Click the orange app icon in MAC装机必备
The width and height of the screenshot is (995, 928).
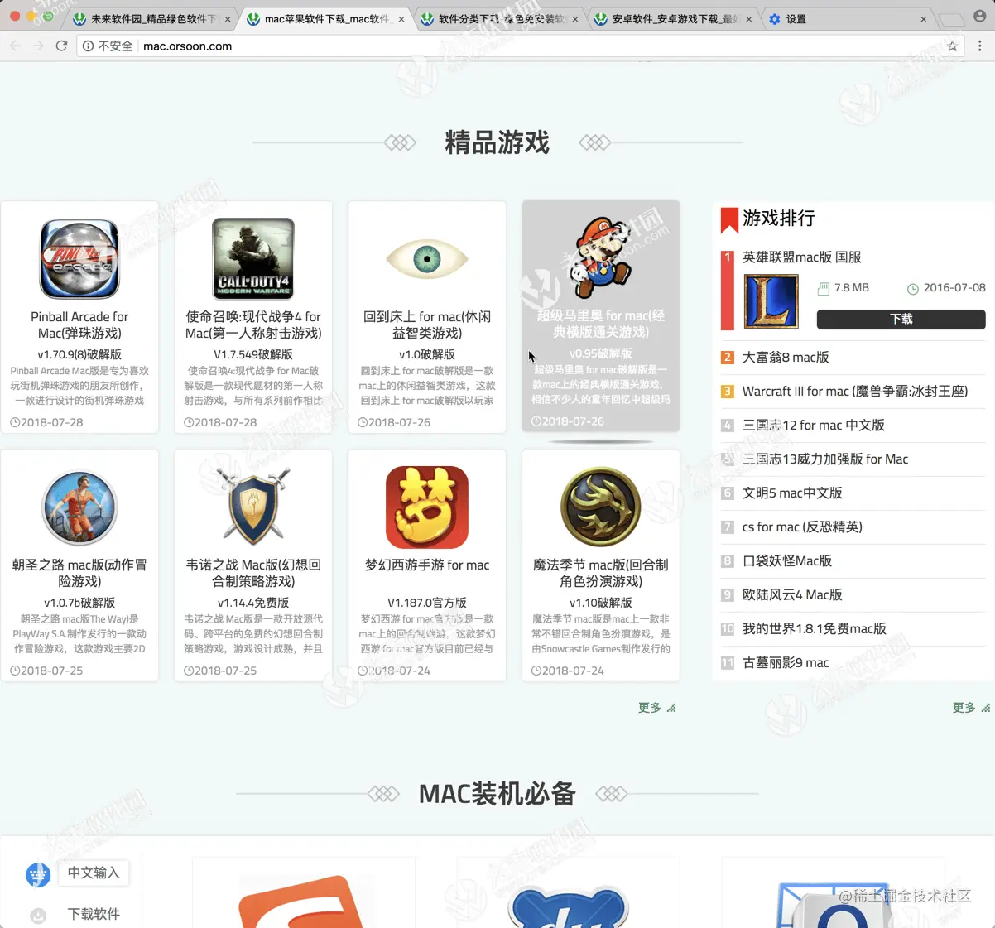303,901
